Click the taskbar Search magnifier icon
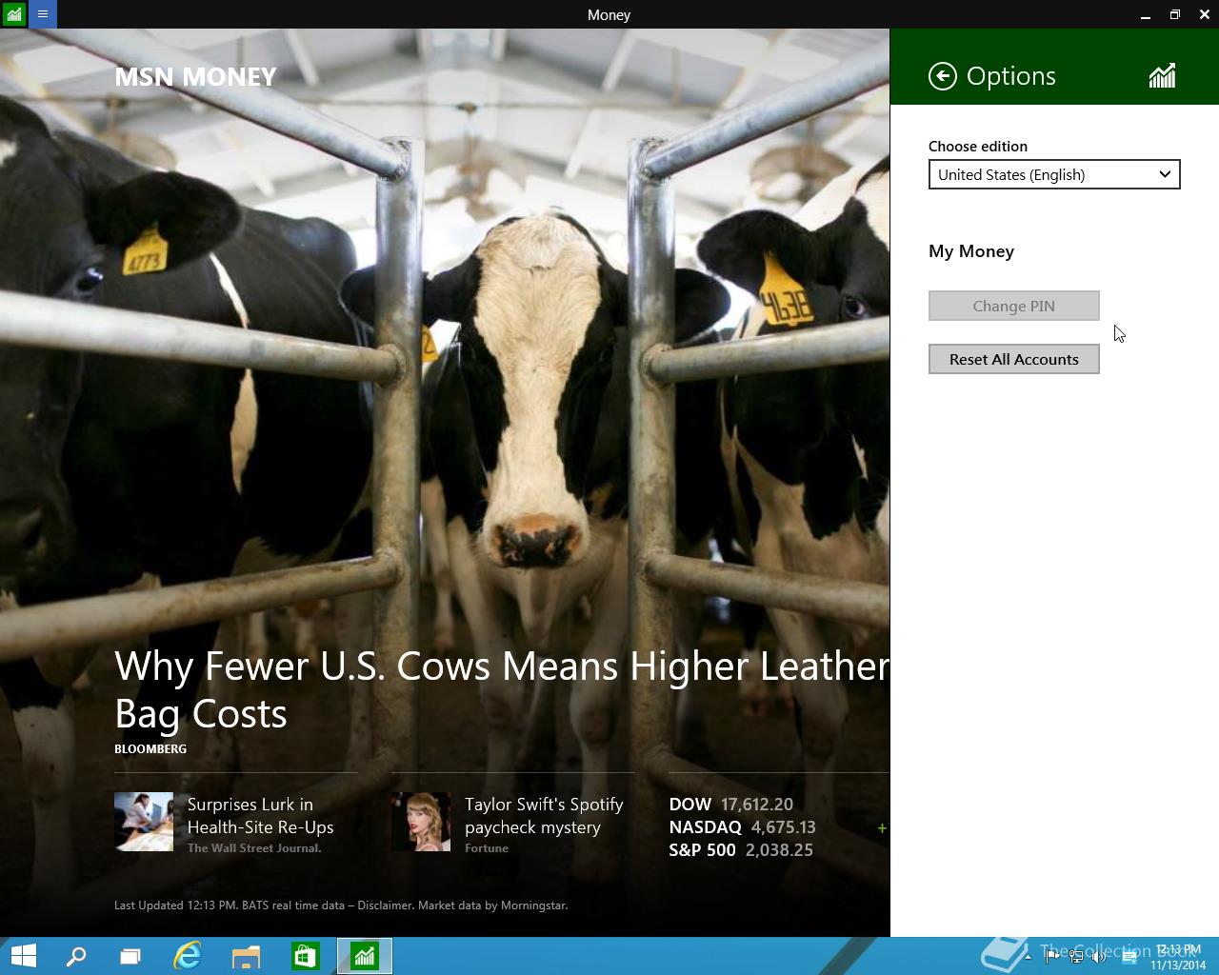 pyautogui.click(x=75, y=956)
